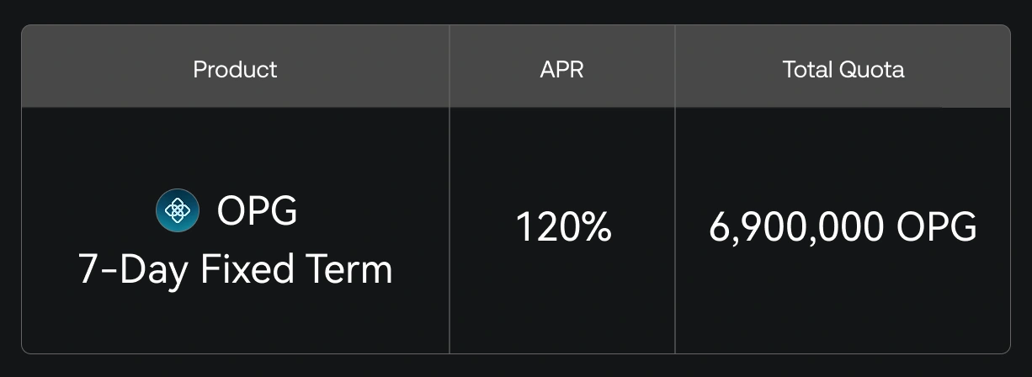Click the 6,900,000 figure in quota cell
The image size is (1032, 377).
[x=796, y=227]
